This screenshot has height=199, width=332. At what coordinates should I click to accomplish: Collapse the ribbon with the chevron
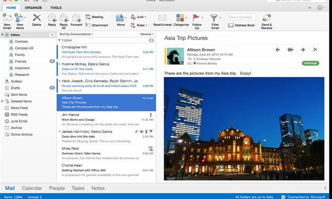tap(309, 8)
